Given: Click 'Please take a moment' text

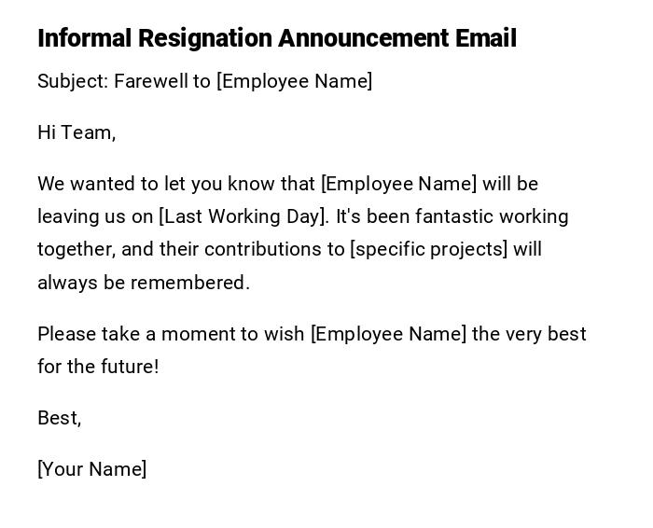Looking at the screenshot, I should tap(126, 334).
